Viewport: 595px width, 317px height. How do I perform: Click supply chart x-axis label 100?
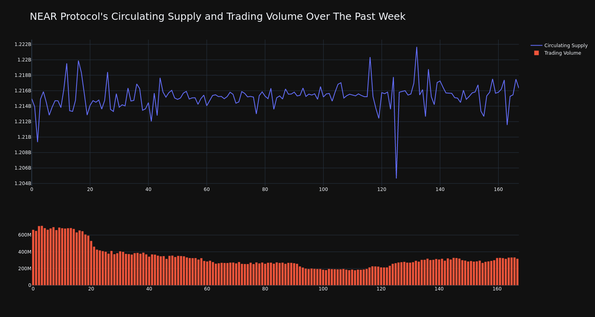coord(323,189)
